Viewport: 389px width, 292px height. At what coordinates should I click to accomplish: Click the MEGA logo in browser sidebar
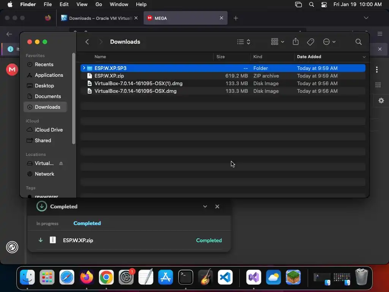tap(12, 70)
